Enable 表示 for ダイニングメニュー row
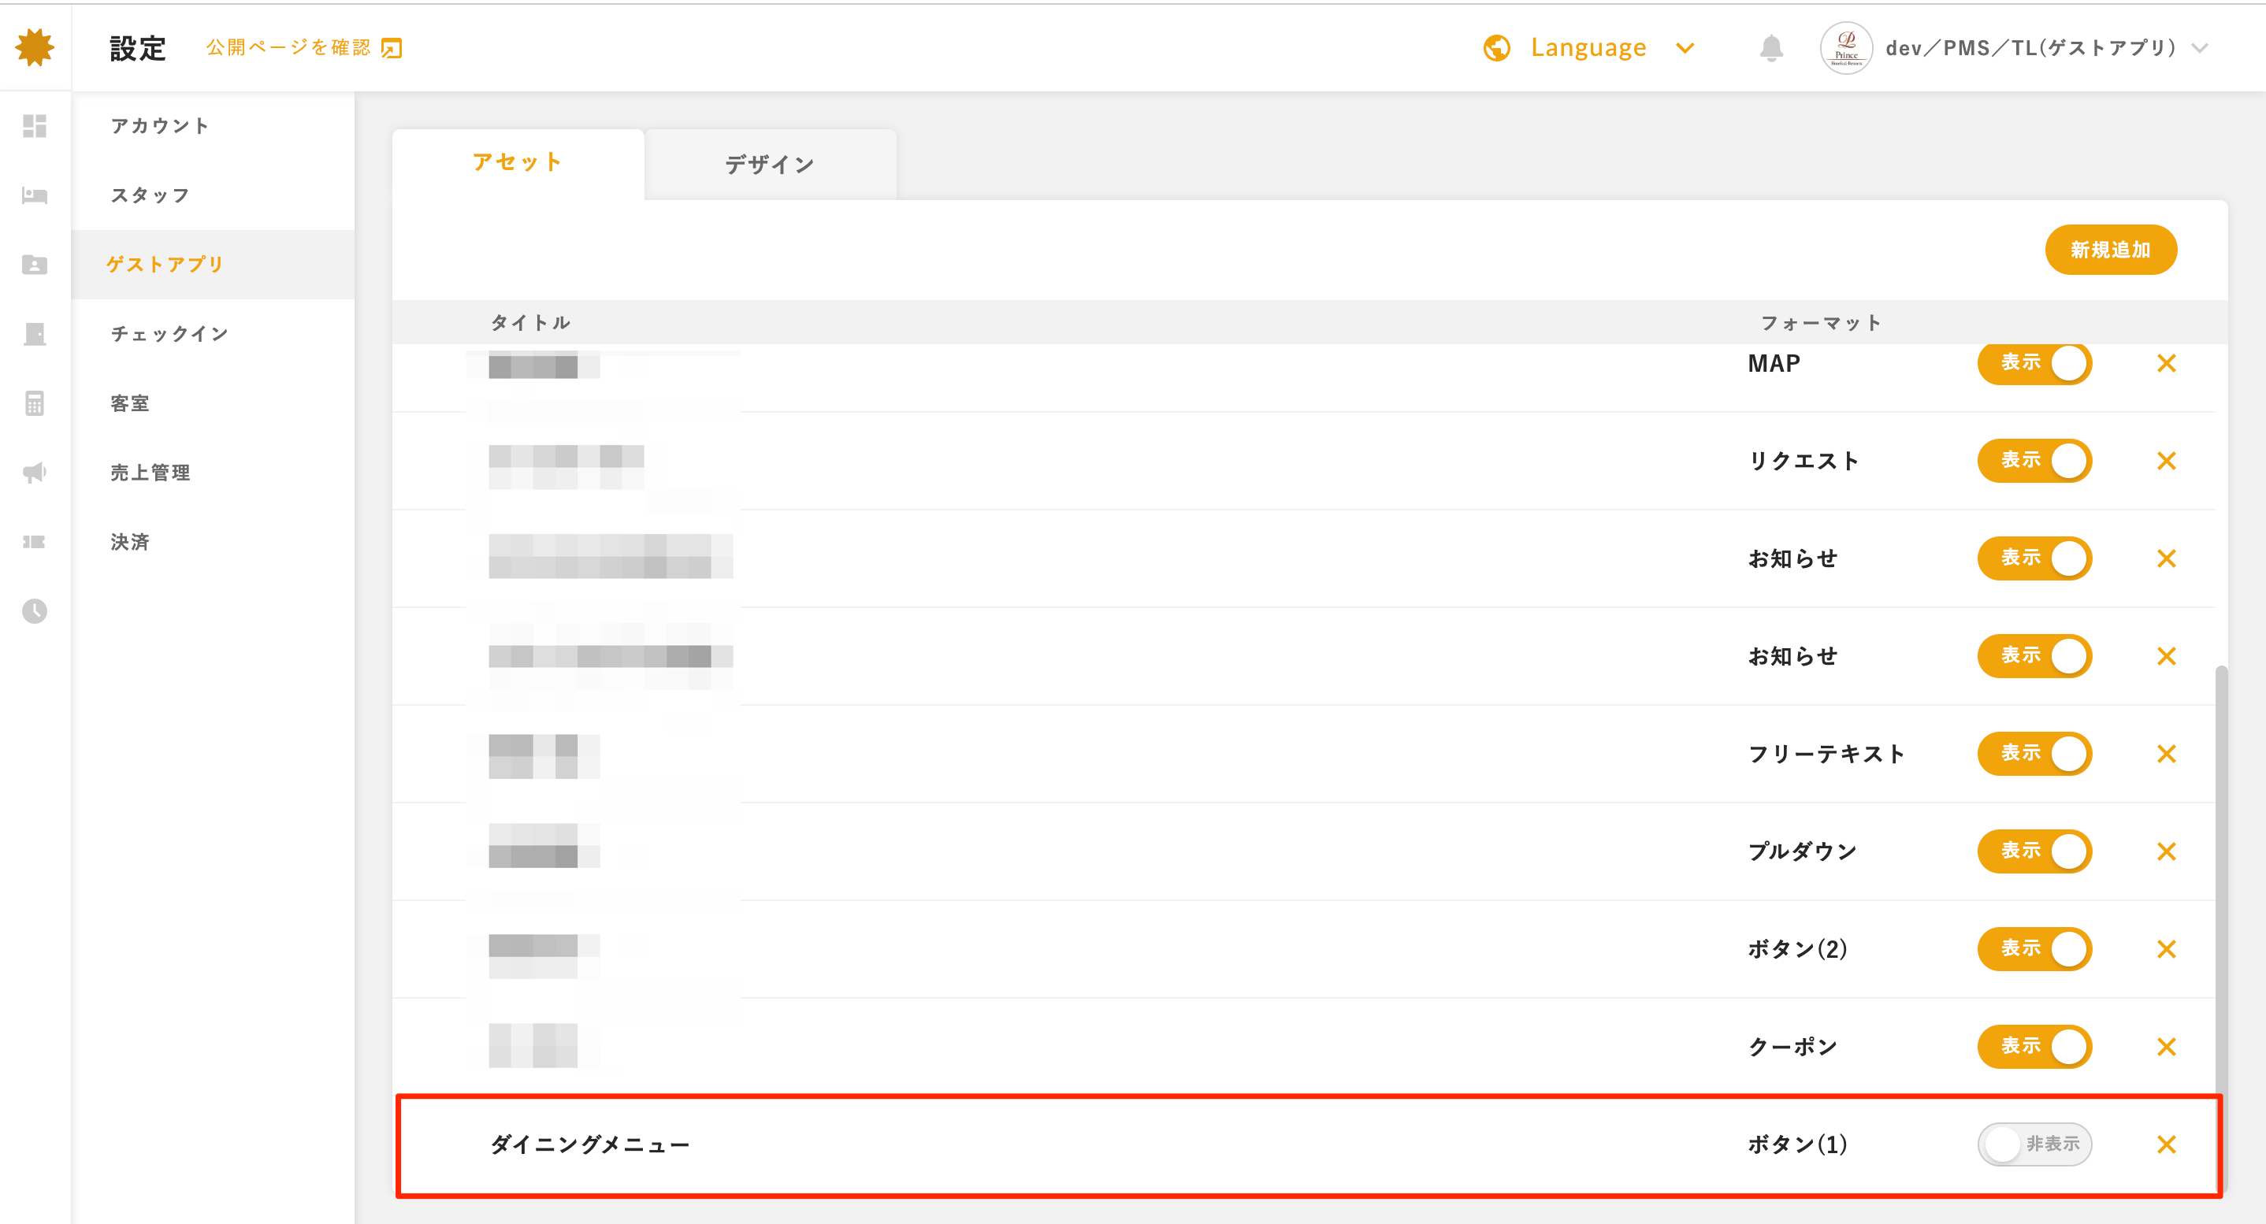The image size is (2266, 1224). 2034,1144
